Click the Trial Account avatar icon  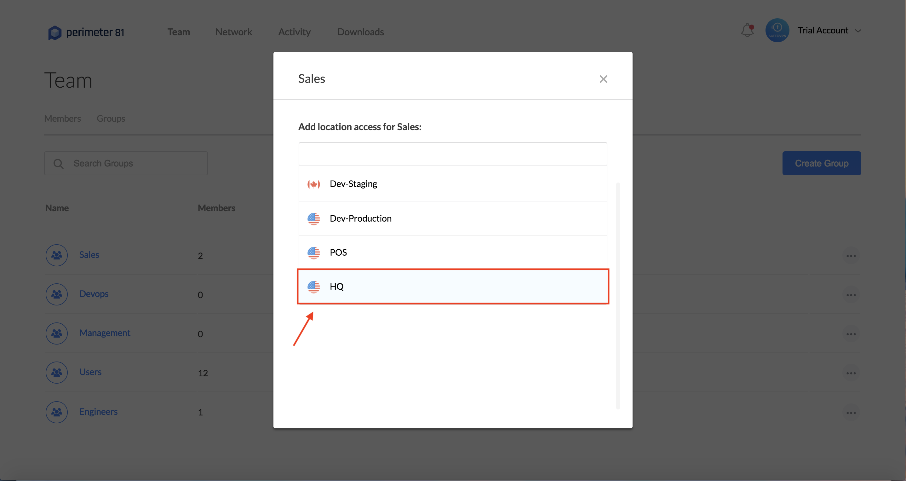click(777, 31)
